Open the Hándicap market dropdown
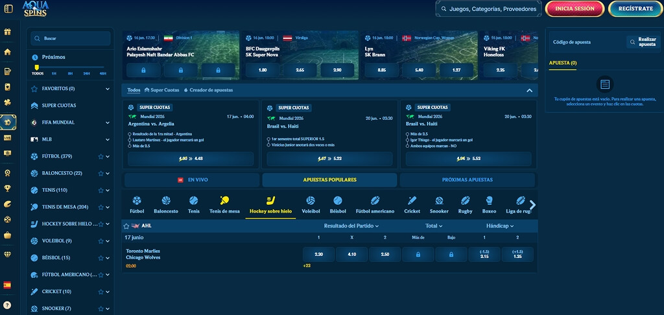Screen dimensions: 664x315 click(500, 226)
